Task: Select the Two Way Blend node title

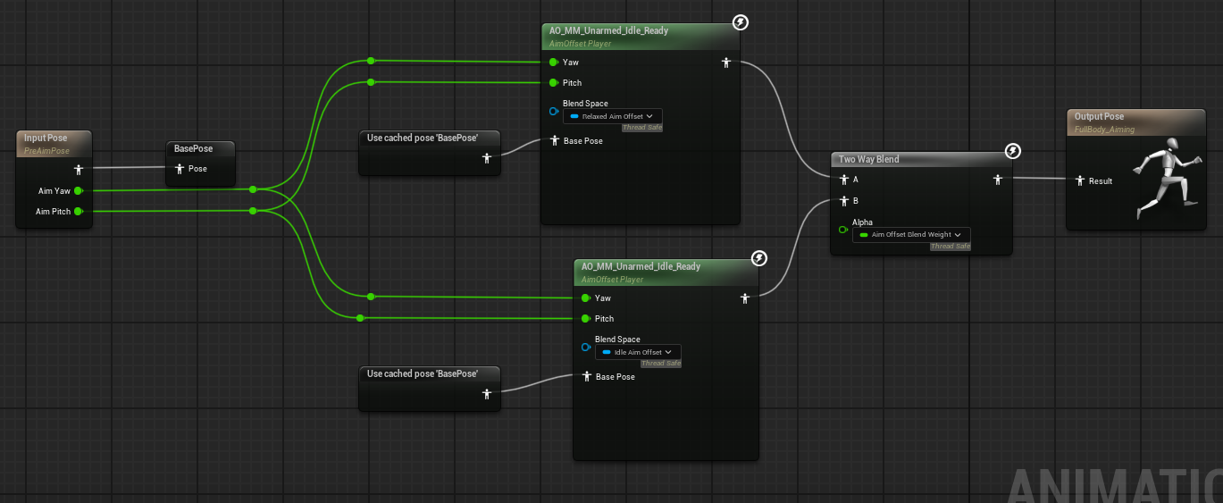Action: click(x=868, y=159)
